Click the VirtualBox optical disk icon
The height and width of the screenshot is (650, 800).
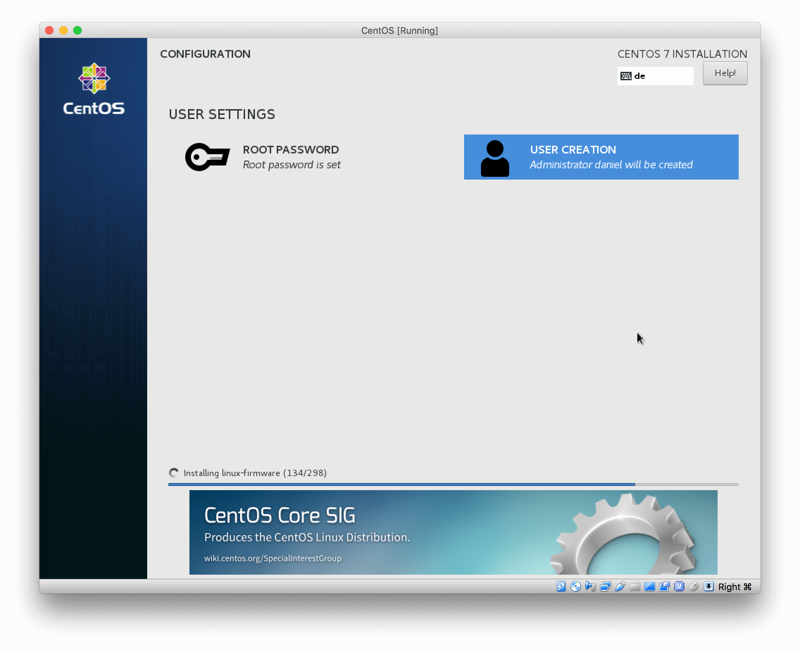click(x=575, y=586)
